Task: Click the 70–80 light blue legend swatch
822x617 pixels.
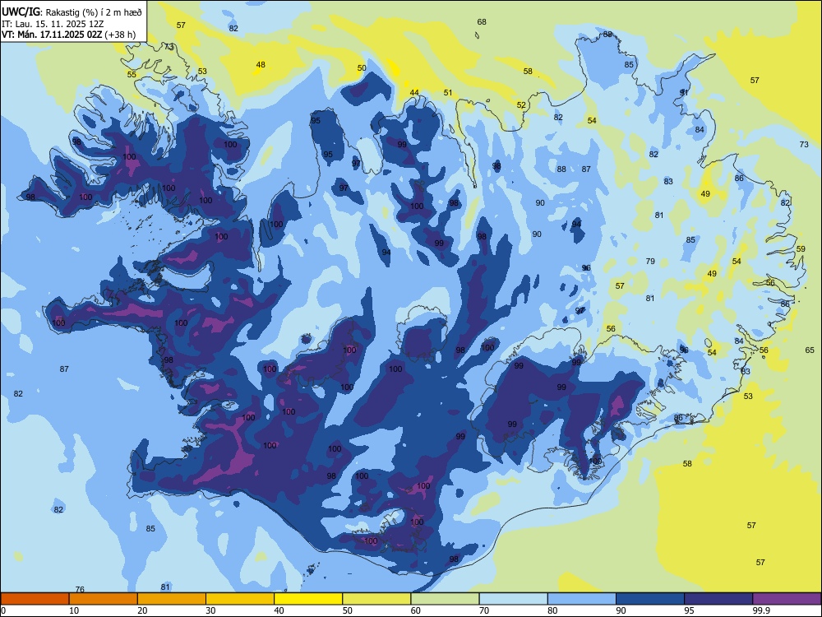Action: point(513,599)
